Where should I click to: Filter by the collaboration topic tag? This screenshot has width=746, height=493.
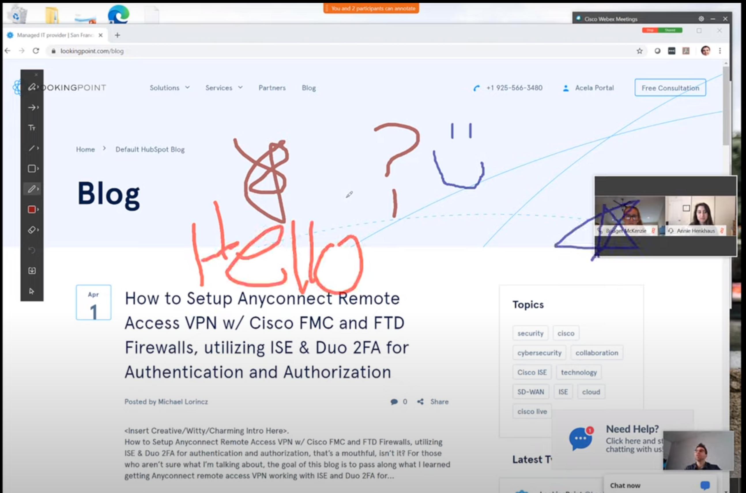tap(597, 352)
